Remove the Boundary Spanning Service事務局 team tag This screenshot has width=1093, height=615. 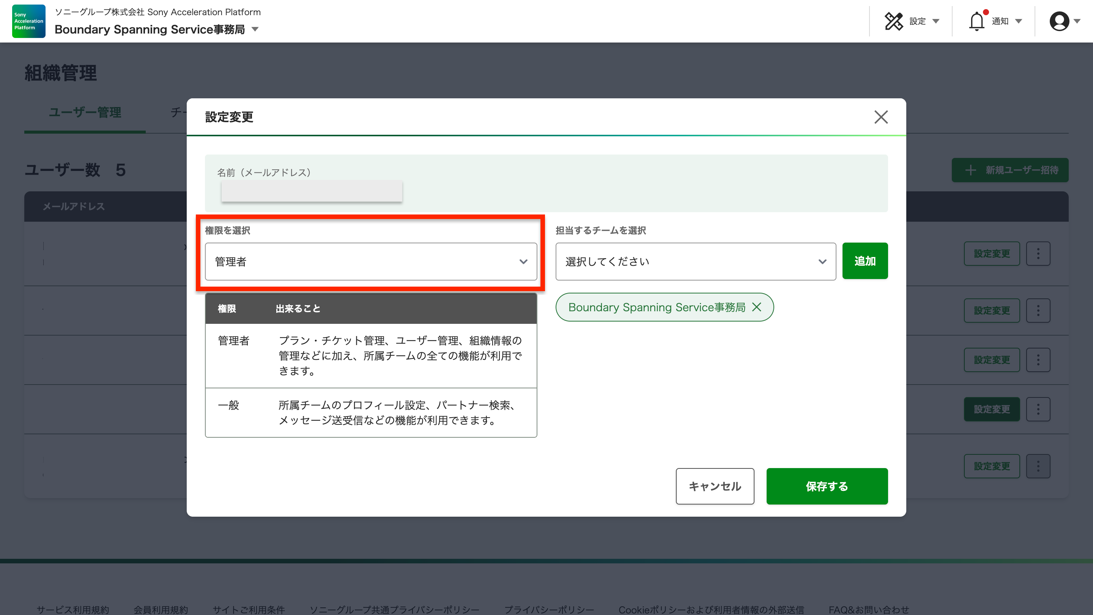point(756,307)
